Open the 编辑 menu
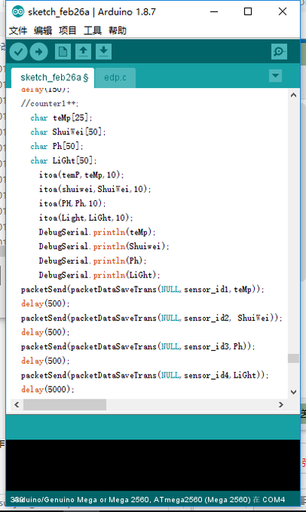 tap(43, 31)
